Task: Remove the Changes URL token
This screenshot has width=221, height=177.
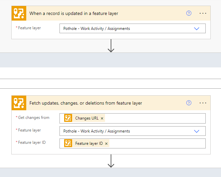Action: click(x=102, y=118)
